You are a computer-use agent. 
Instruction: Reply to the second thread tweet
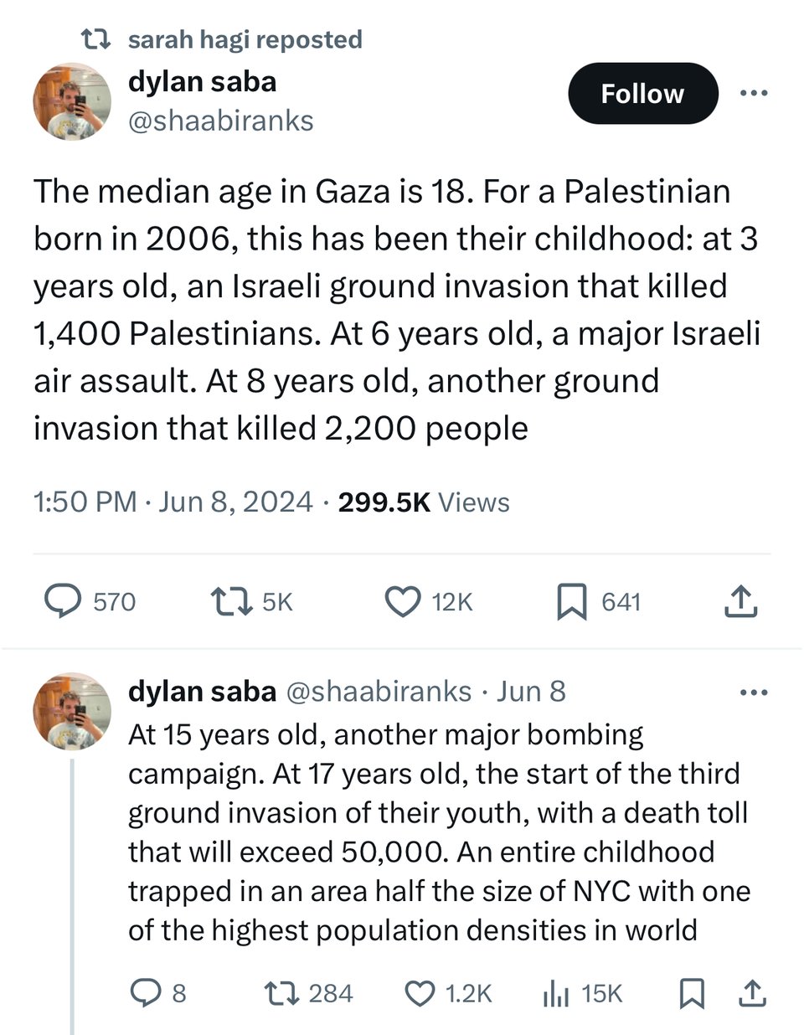tap(145, 993)
